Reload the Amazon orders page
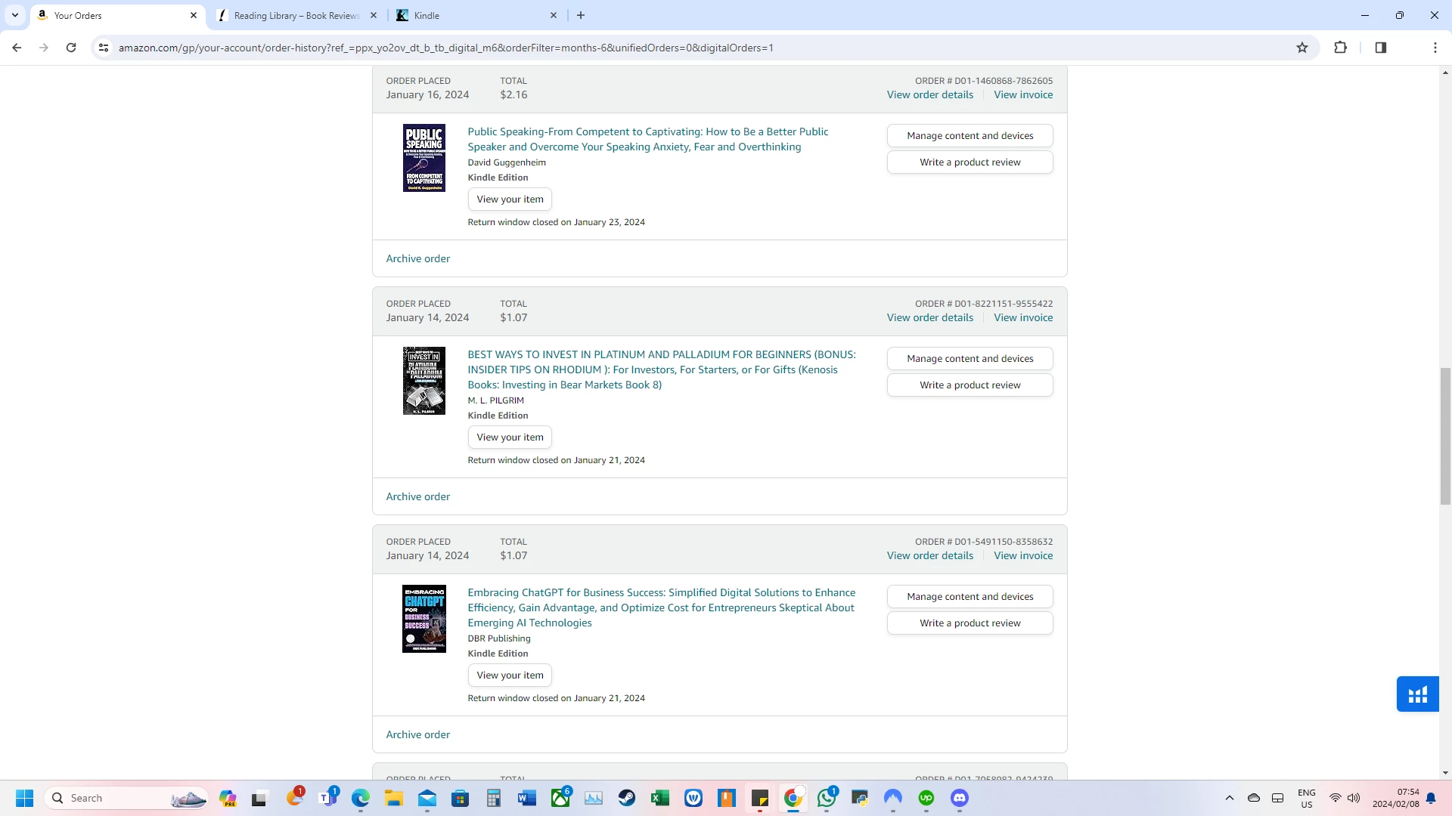1452x816 pixels. [x=71, y=48]
